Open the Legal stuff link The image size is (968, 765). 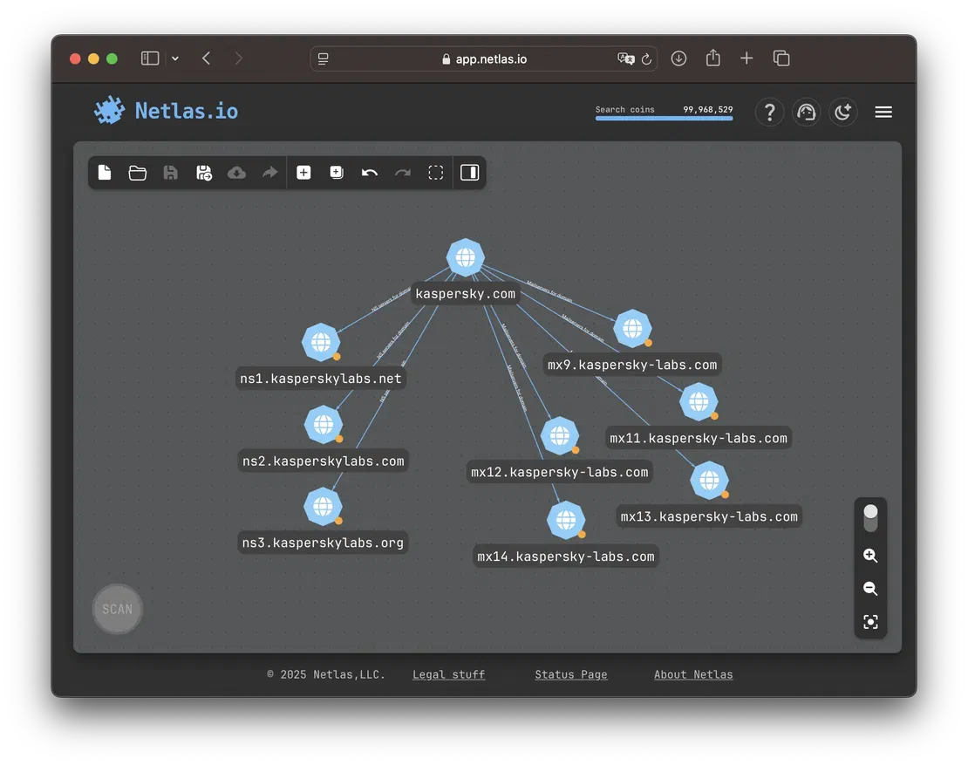tap(449, 674)
